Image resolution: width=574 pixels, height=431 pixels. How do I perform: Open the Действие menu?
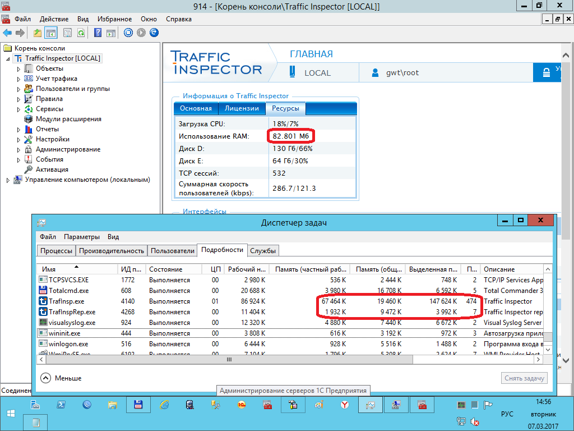[x=54, y=19]
